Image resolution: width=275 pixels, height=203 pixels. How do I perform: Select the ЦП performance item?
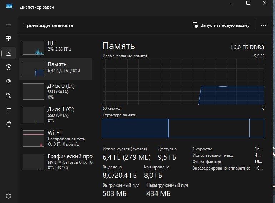(x=55, y=48)
